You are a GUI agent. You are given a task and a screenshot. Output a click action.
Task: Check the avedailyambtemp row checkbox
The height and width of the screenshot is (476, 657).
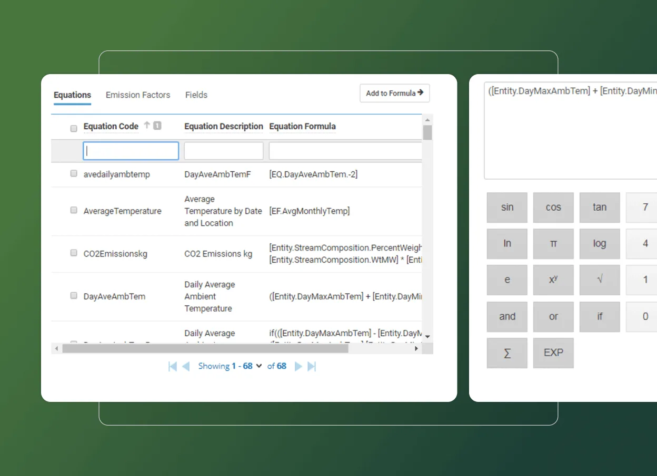pyautogui.click(x=73, y=173)
